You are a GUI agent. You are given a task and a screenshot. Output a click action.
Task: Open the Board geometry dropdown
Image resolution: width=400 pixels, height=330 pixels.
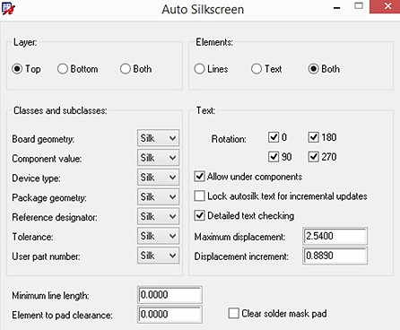(158, 138)
